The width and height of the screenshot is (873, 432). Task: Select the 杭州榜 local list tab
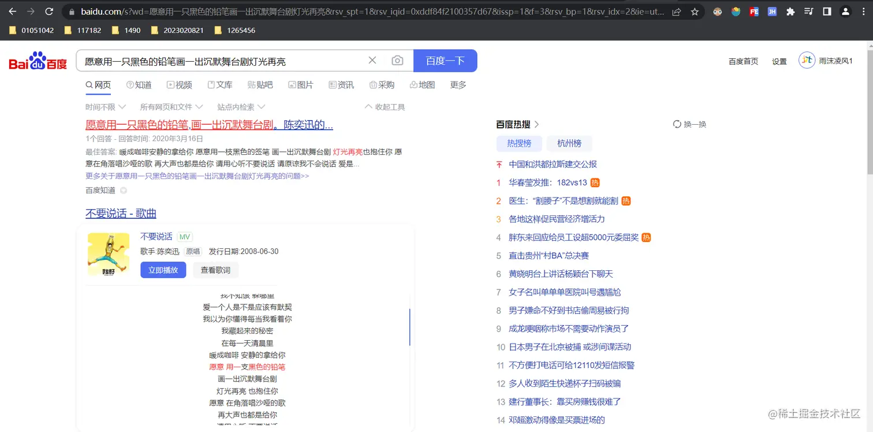(x=569, y=143)
